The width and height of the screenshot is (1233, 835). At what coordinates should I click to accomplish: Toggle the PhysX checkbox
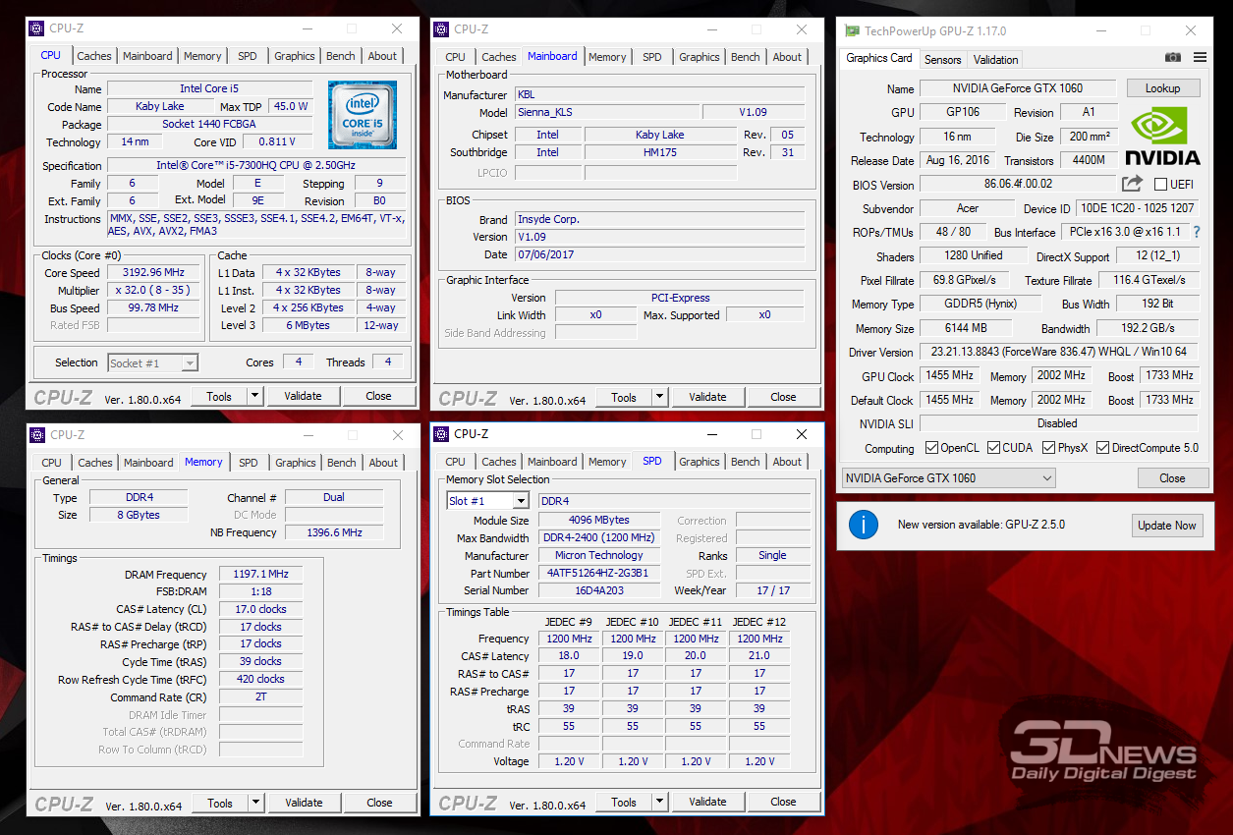1047,448
